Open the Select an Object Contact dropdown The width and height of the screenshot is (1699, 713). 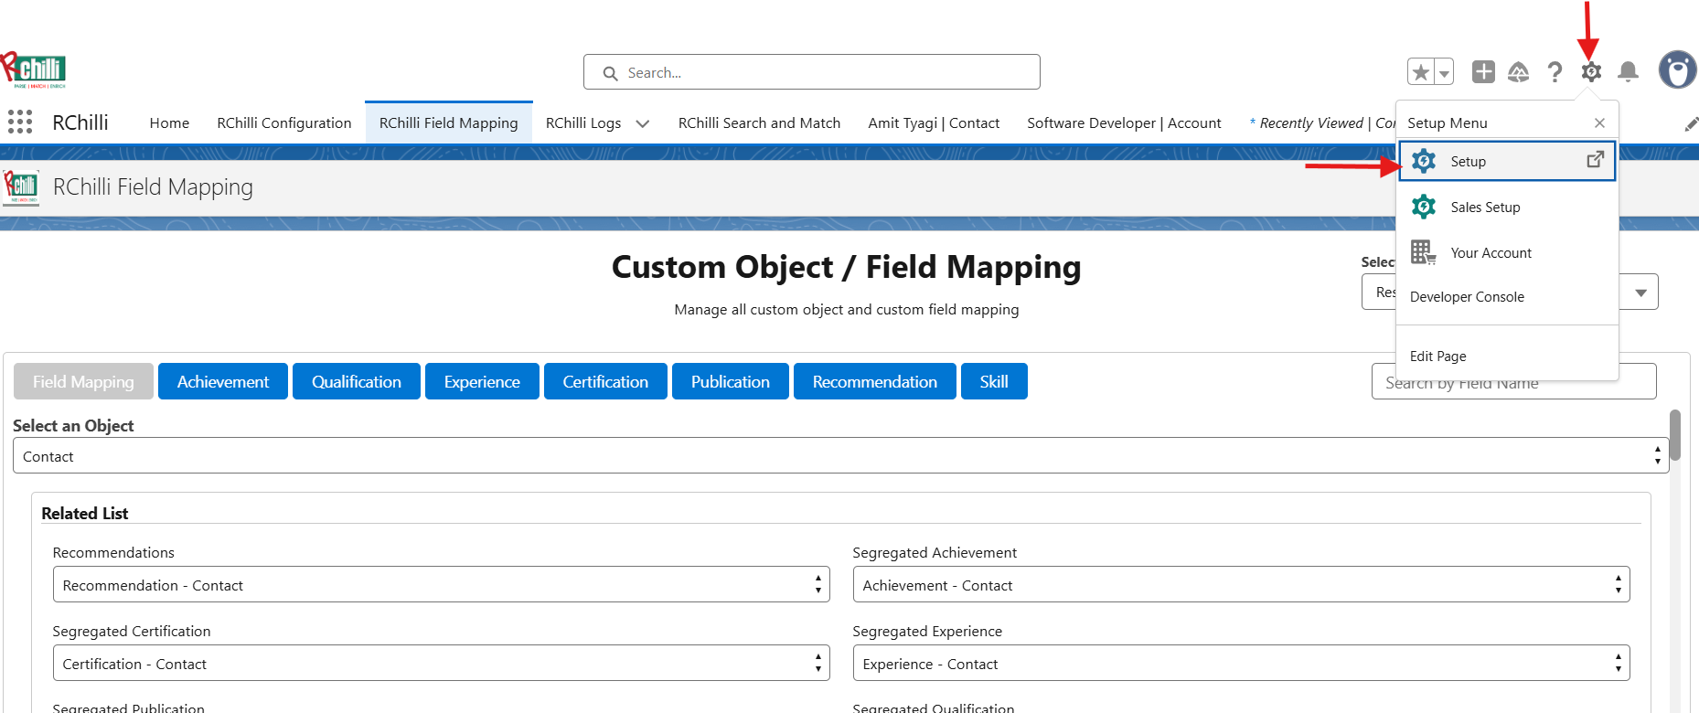click(x=841, y=455)
